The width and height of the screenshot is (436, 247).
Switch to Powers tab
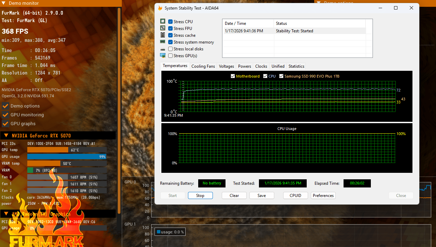point(245,66)
